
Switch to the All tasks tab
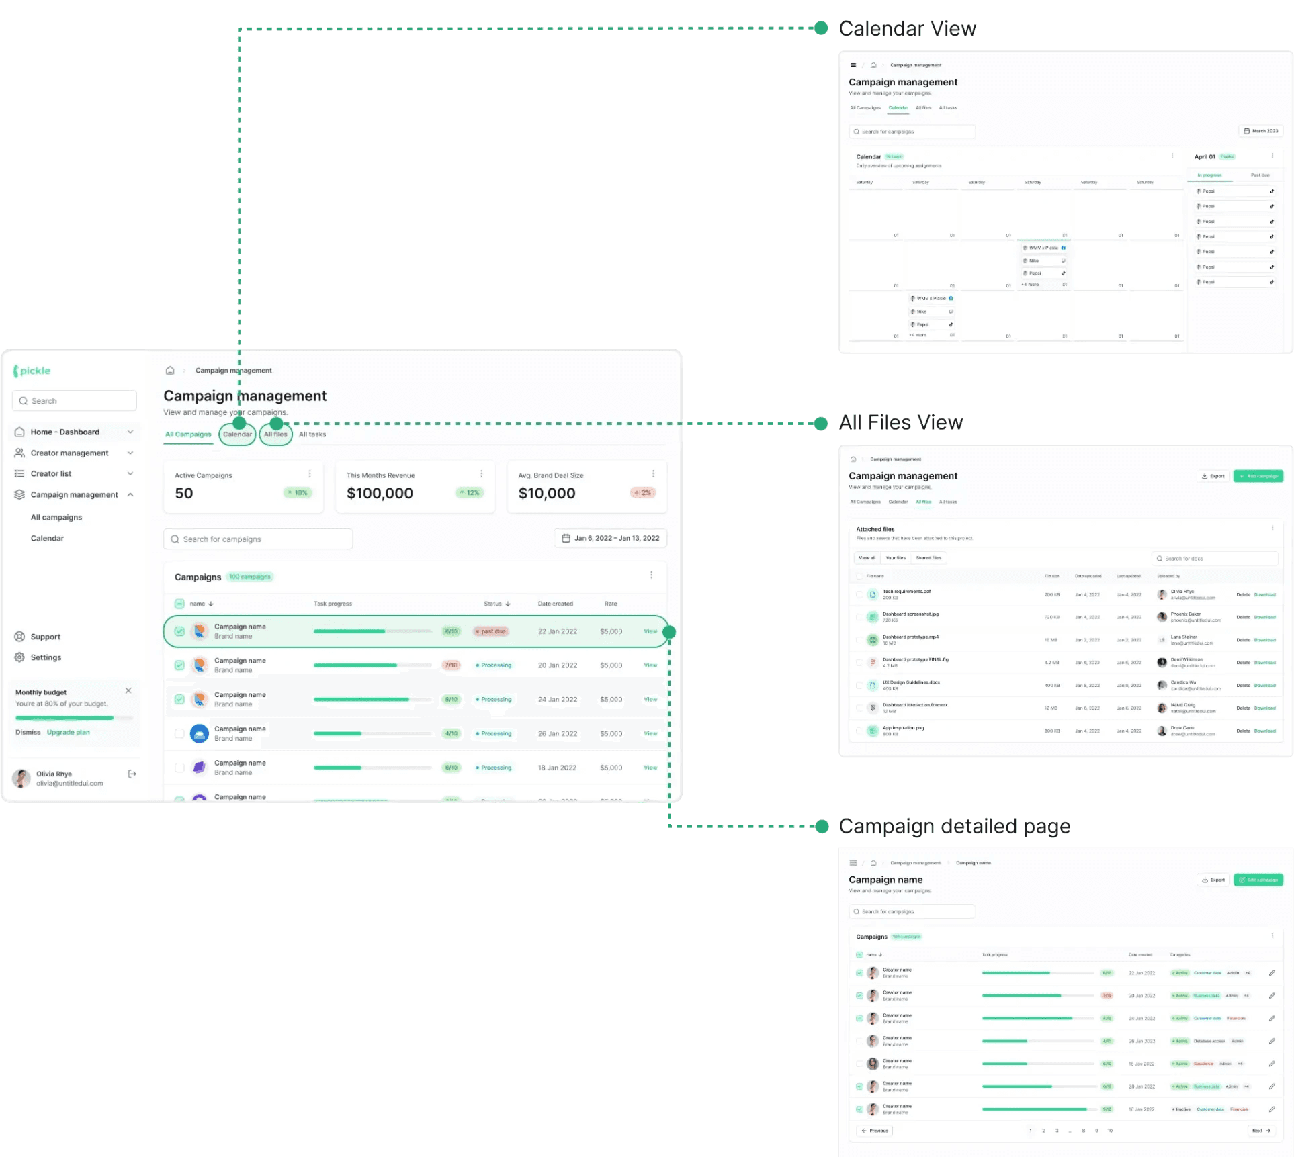tap(312, 434)
